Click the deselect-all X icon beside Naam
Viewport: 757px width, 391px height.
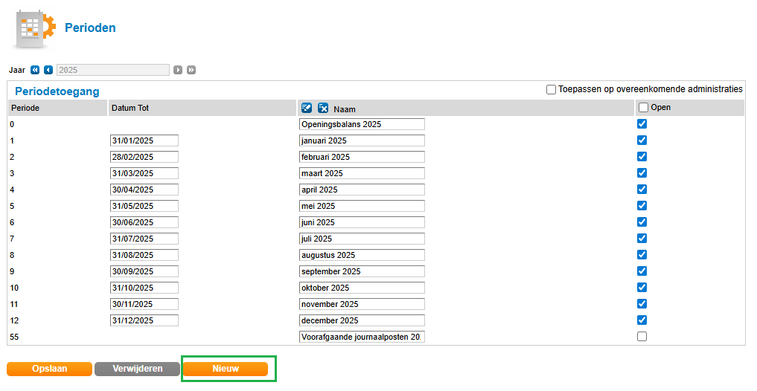pos(323,108)
